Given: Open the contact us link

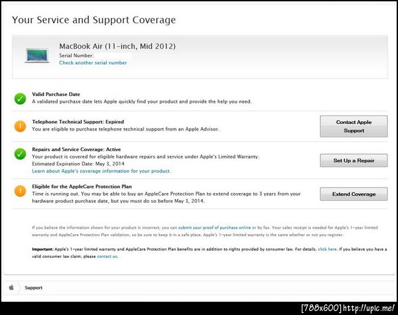Looking at the screenshot, I should pos(107,257).
